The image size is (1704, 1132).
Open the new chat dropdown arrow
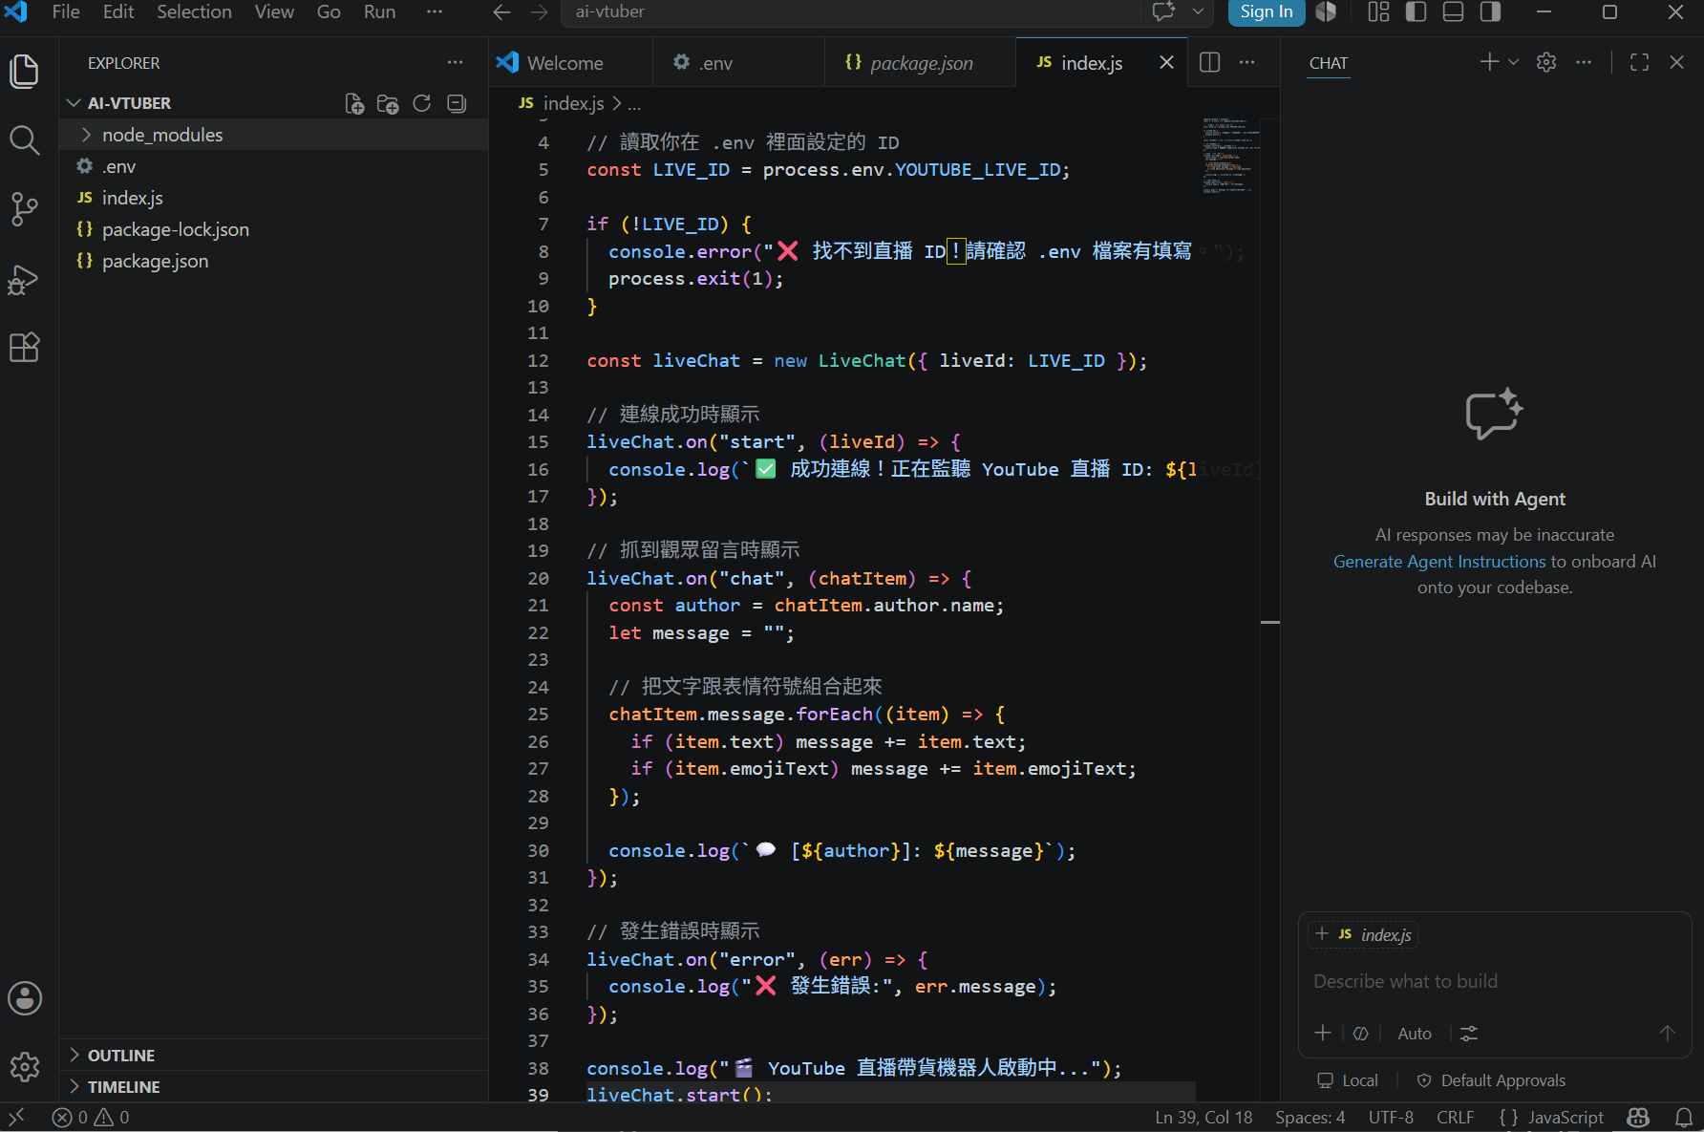(x=1513, y=62)
